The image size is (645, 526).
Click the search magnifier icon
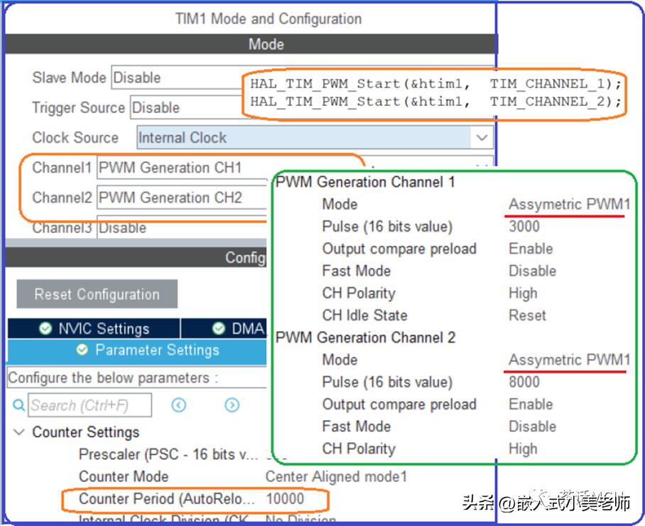pos(19,406)
